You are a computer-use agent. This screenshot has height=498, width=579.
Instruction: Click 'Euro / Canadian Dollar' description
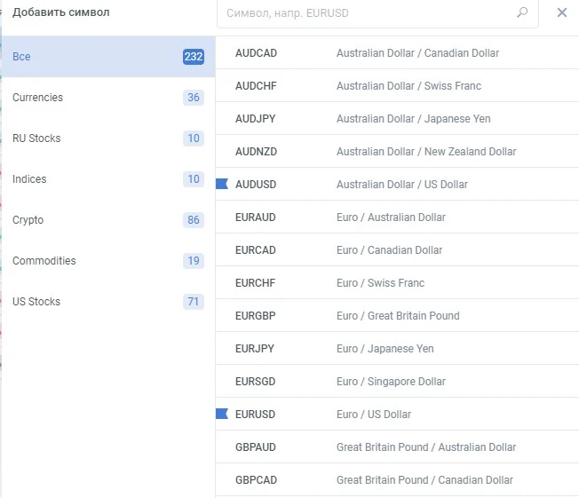pyautogui.click(x=389, y=250)
